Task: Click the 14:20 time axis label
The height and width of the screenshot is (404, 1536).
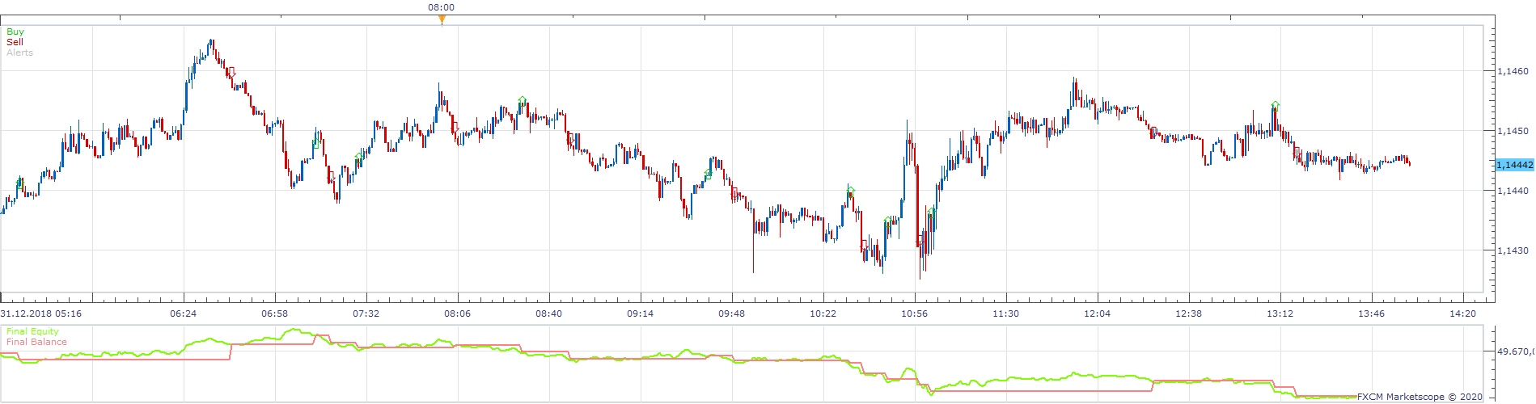Action: [x=1462, y=314]
